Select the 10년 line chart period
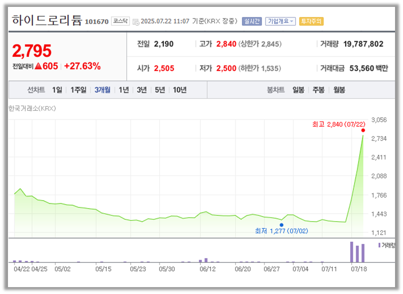The image size is (403, 294). (180, 90)
